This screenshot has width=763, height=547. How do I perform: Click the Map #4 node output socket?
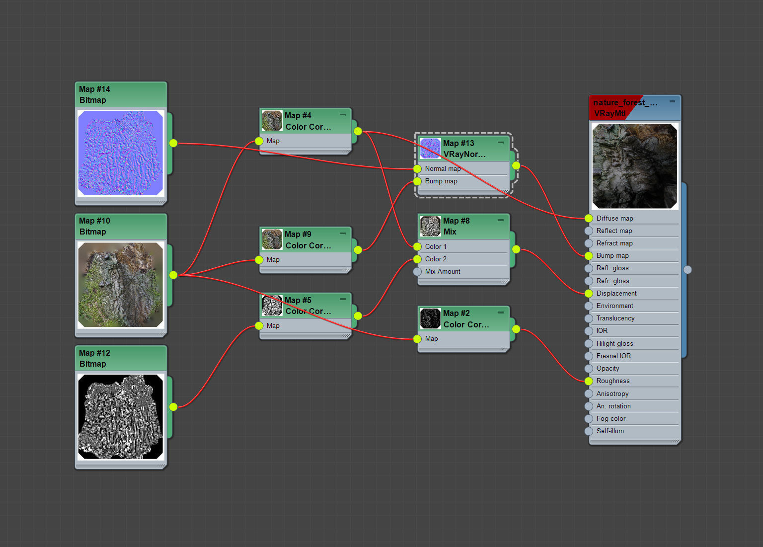pos(358,131)
